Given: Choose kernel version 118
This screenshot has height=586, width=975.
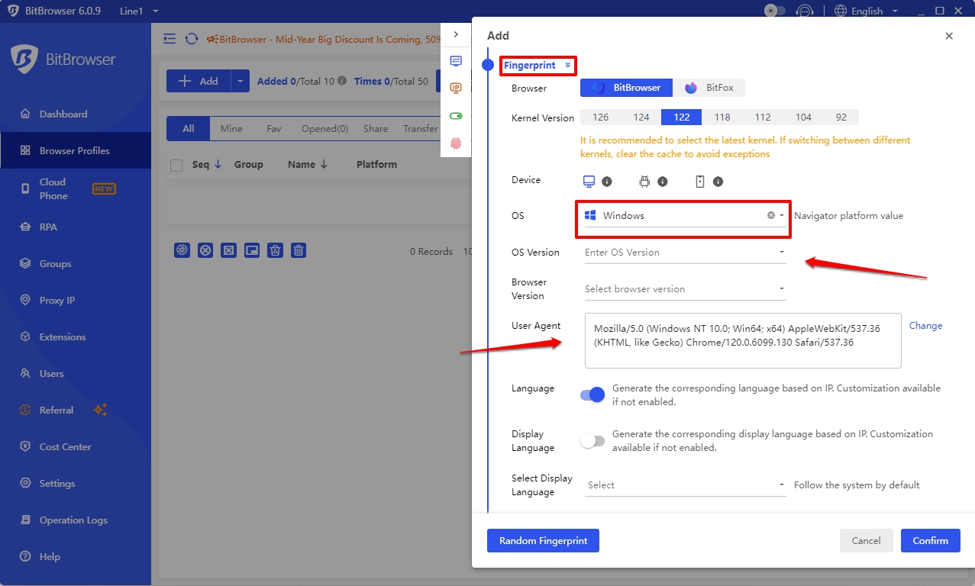Looking at the screenshot, I should coord(722,118).
